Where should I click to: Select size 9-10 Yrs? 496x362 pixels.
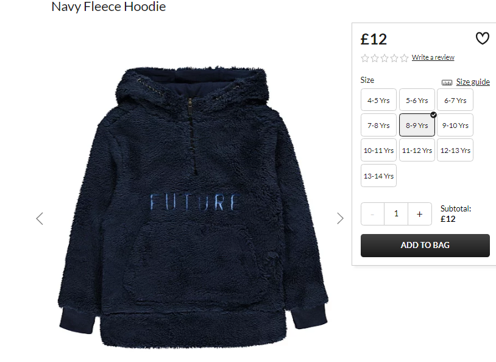click(455, 126)
